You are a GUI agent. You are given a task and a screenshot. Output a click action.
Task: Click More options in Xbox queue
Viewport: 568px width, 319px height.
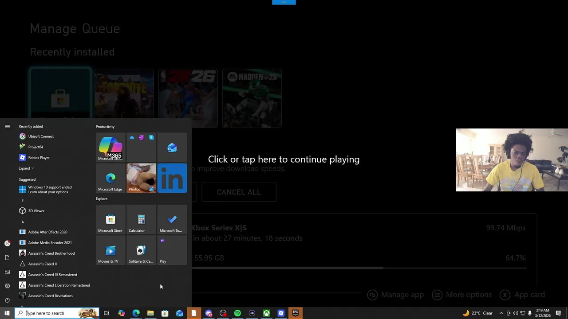[462, 295]
